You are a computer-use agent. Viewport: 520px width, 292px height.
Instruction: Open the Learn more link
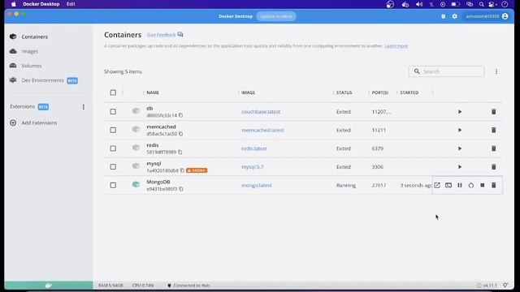(x=396, y=46)
